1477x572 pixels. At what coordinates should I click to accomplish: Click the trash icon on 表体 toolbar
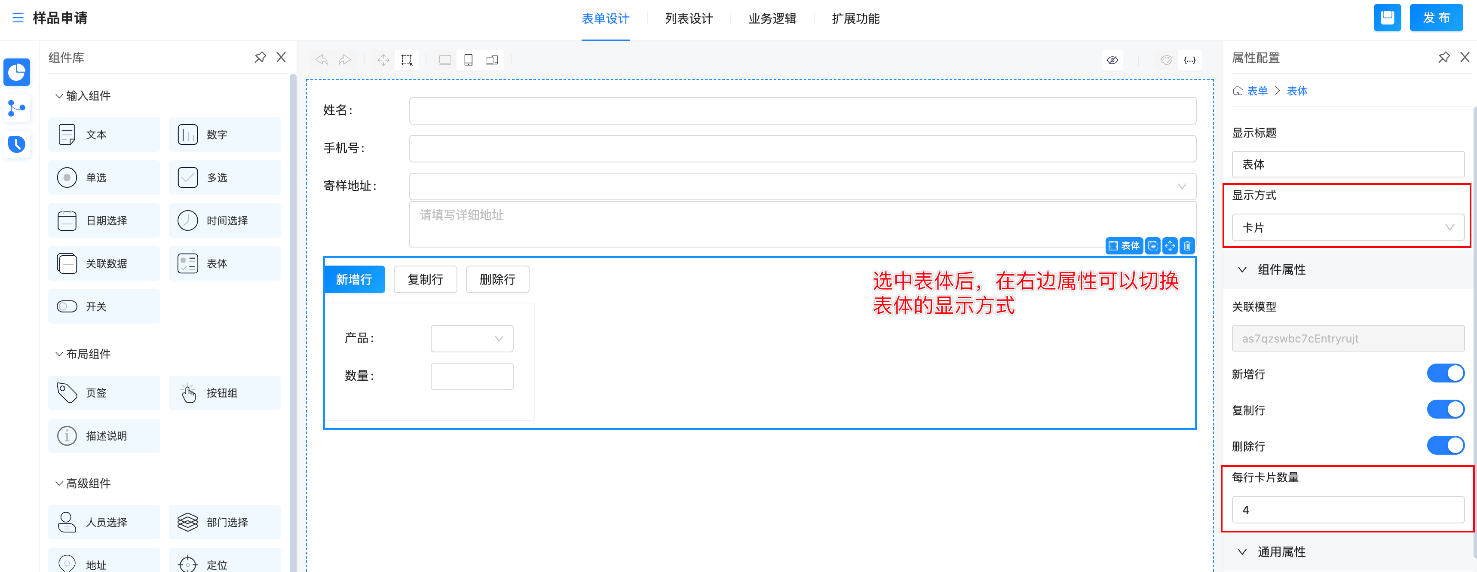click(1187, 246)
